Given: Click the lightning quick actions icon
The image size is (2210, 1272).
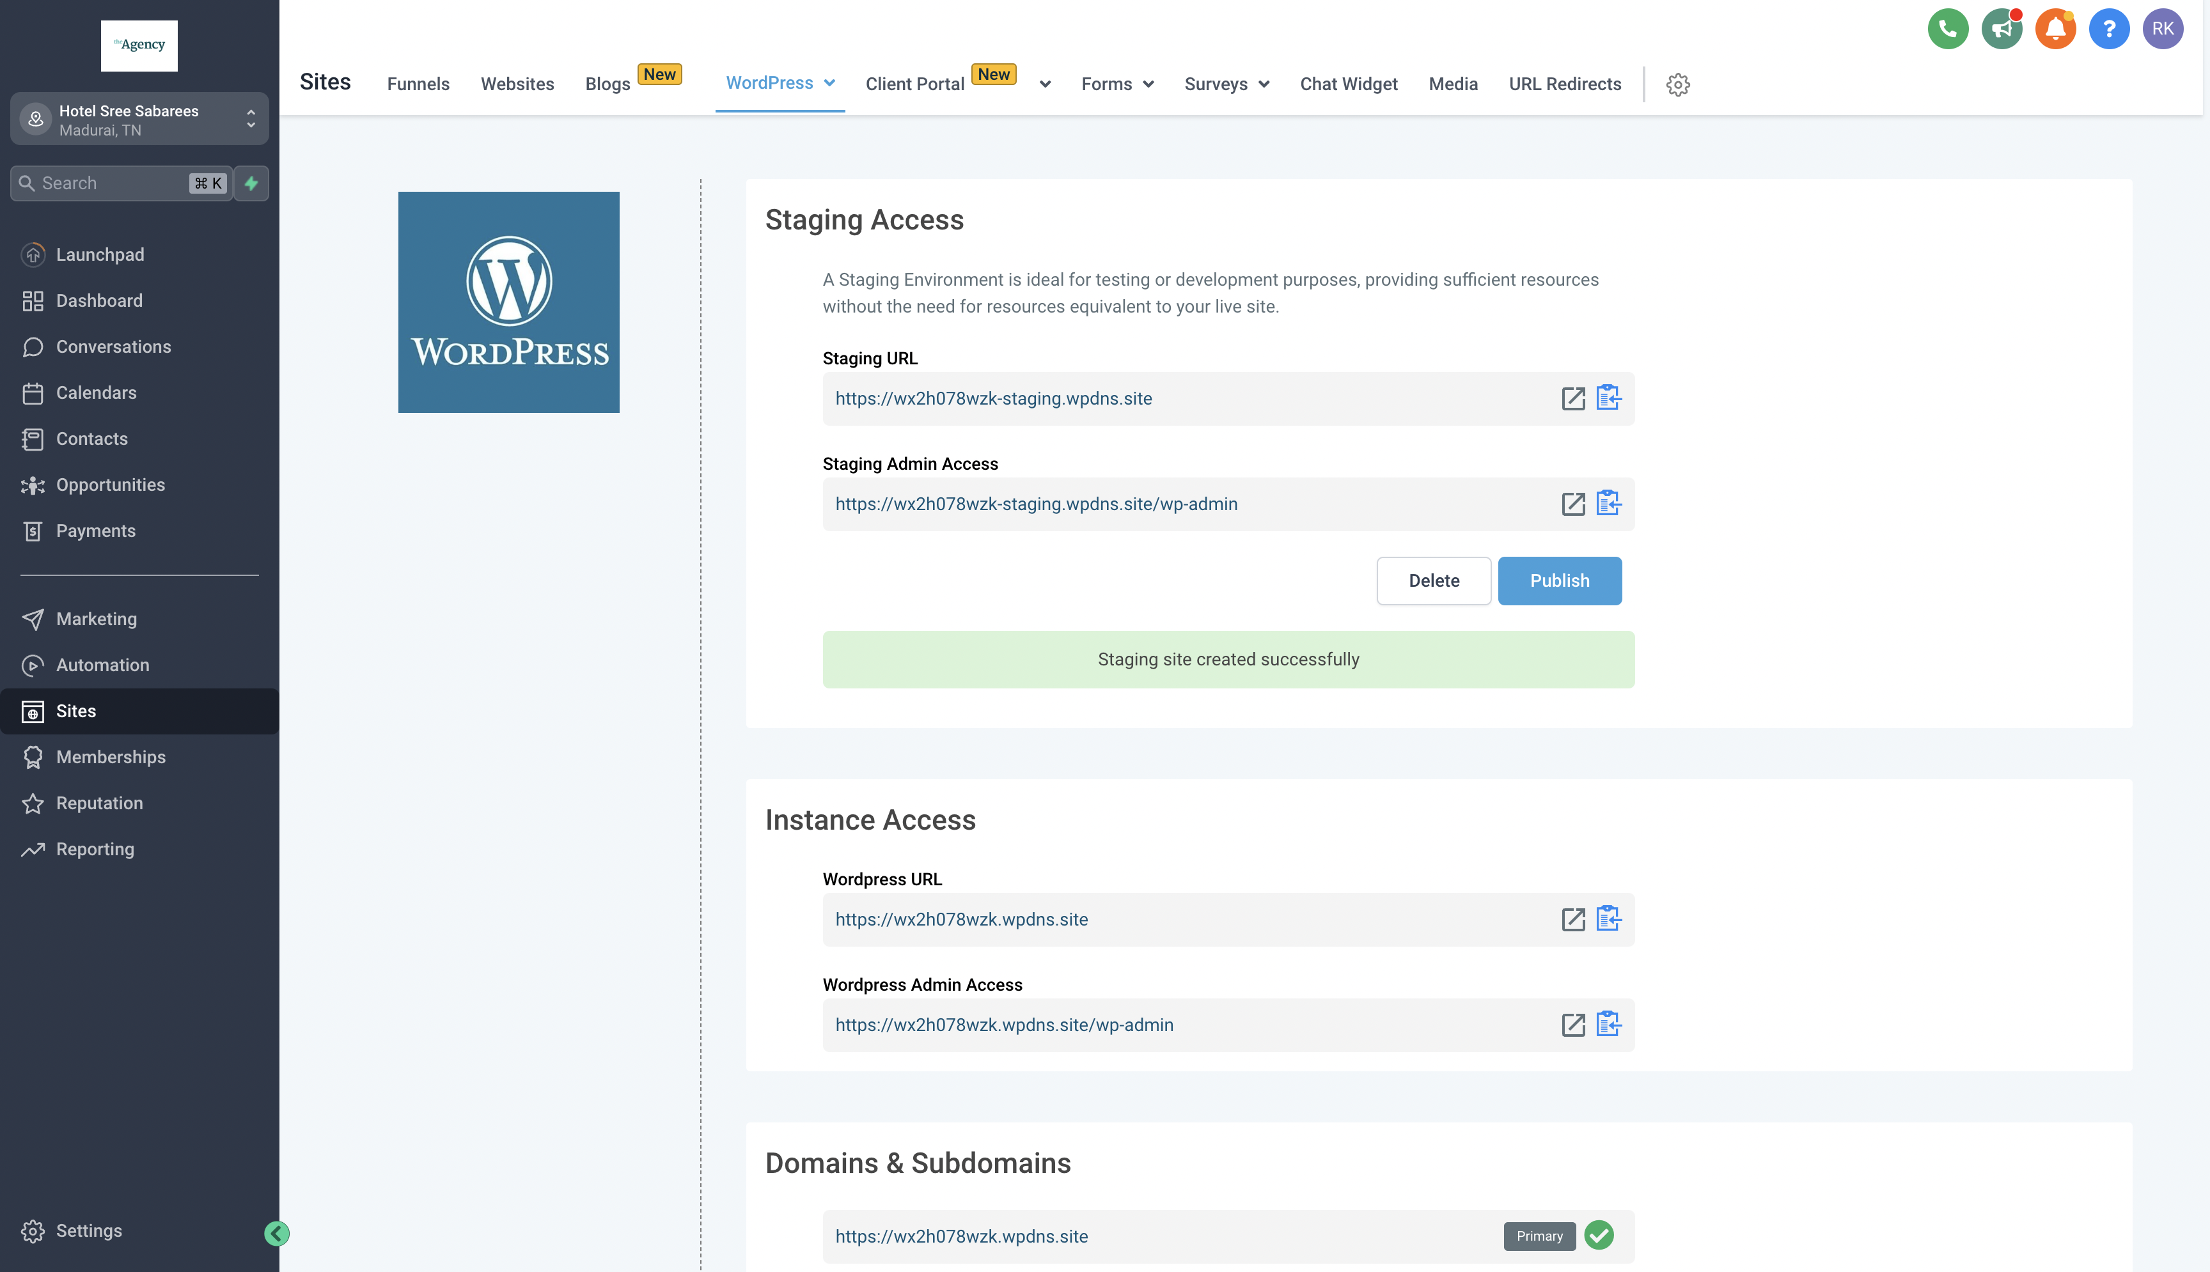Looking at the screenshot, I should click(252, 183).
